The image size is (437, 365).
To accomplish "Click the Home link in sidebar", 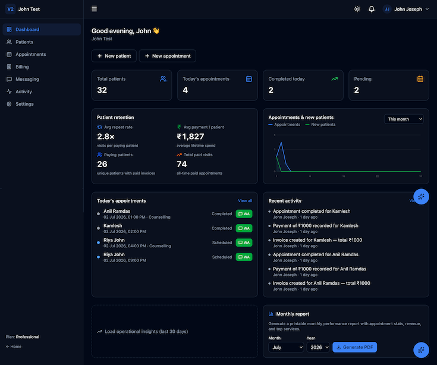I will (14, 347).
